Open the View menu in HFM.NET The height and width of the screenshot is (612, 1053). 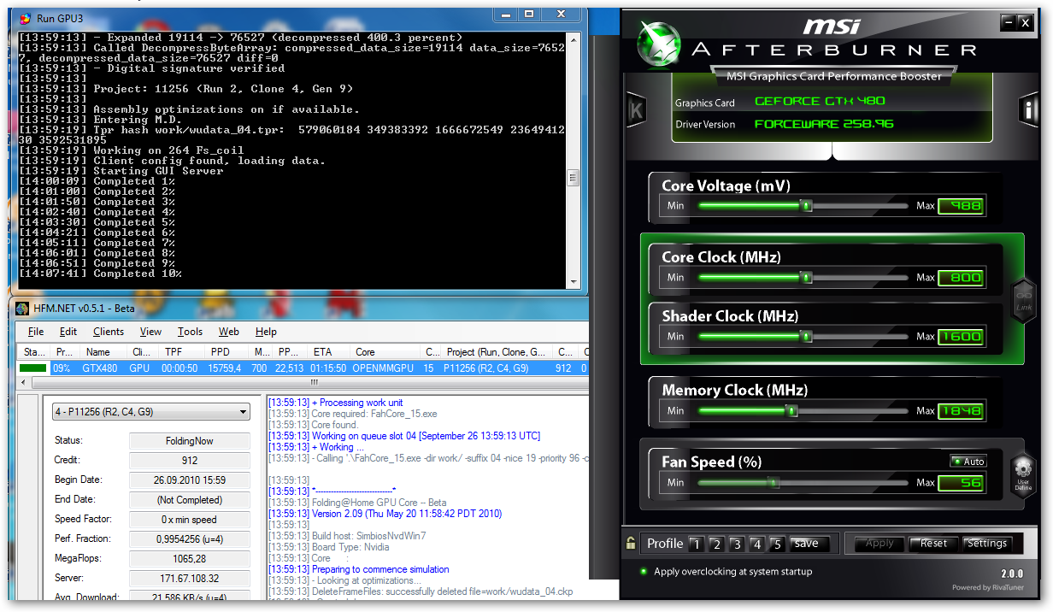point(150,332)
